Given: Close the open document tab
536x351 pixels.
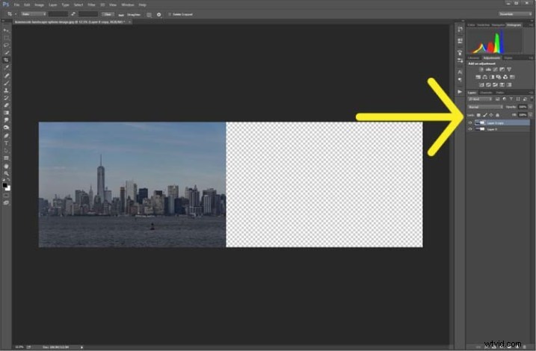Looking at the screenshot, I should [x=129, y=22].
